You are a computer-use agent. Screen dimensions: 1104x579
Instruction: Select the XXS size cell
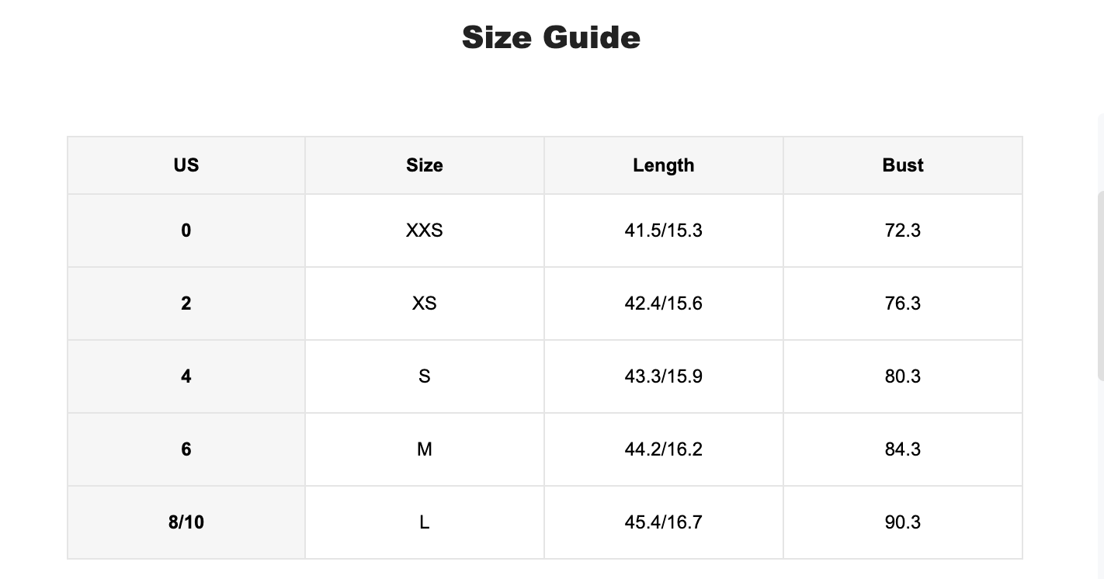425,231
